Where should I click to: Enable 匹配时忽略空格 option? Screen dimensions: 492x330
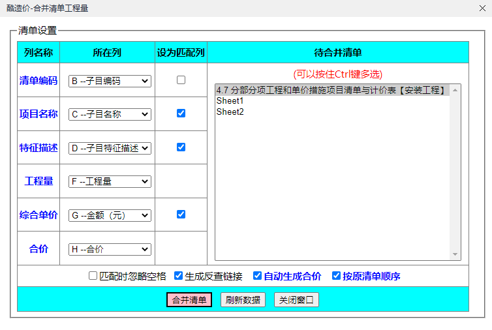[93, 276]
